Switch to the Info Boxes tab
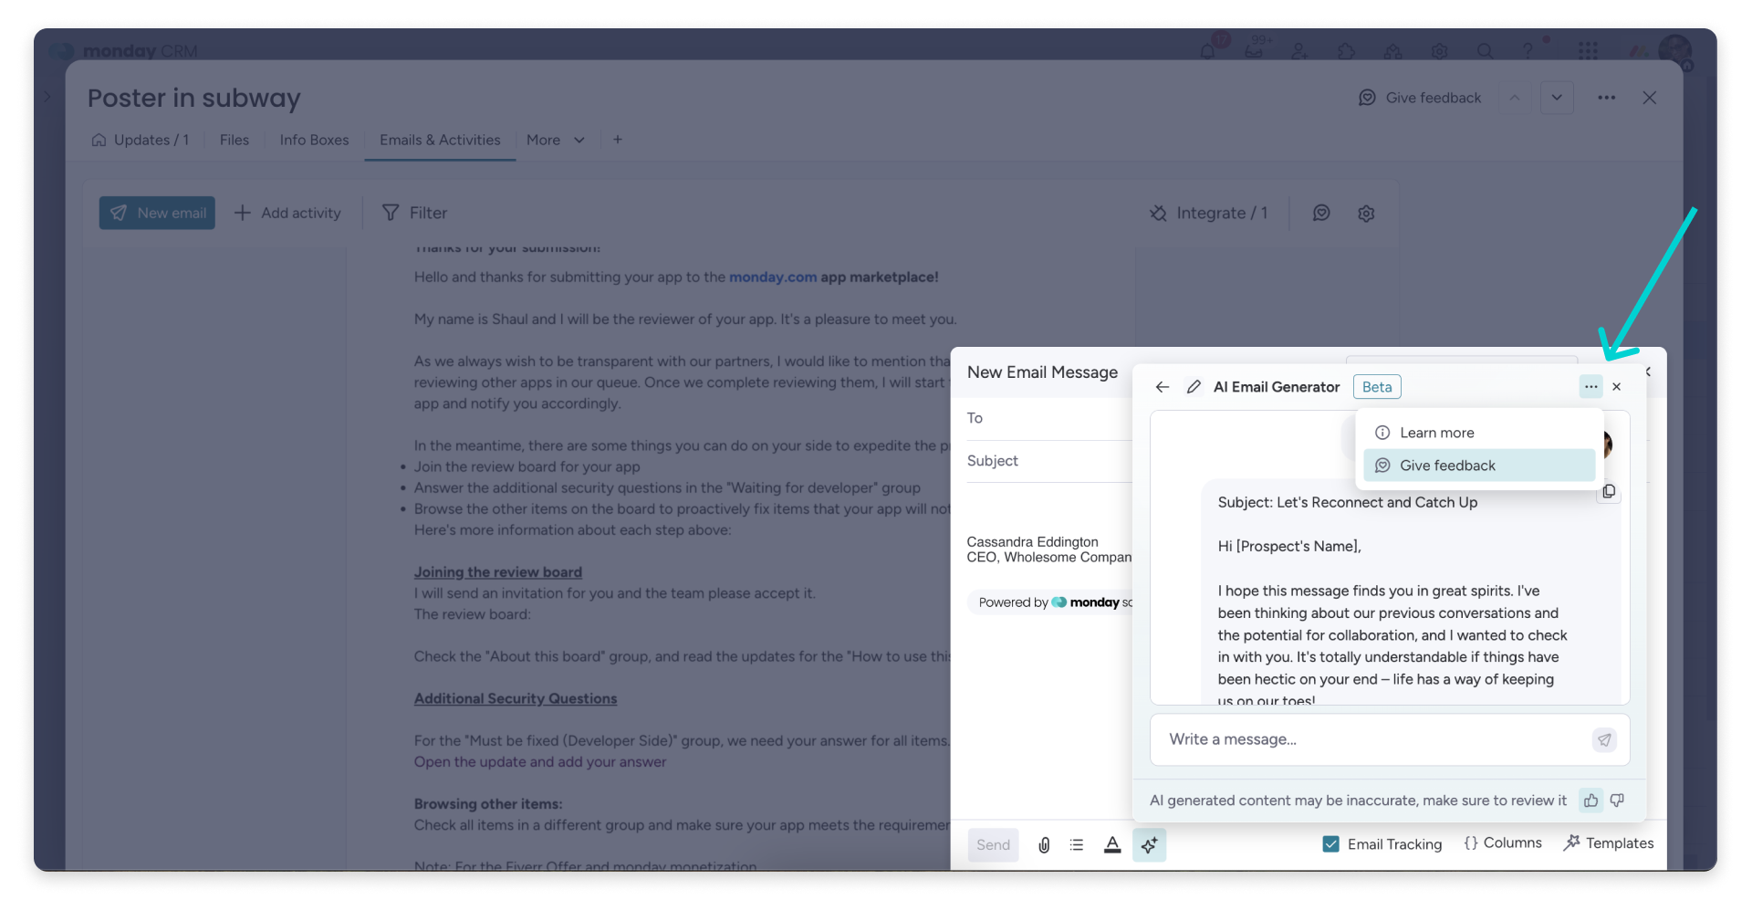The width and height of the screenshot is (1752, 900). (314, 140)
